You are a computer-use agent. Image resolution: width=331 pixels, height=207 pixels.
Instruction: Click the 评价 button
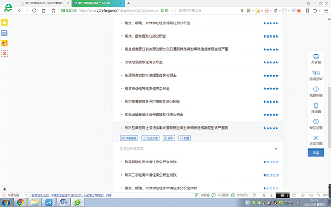[x=169, y=138]
